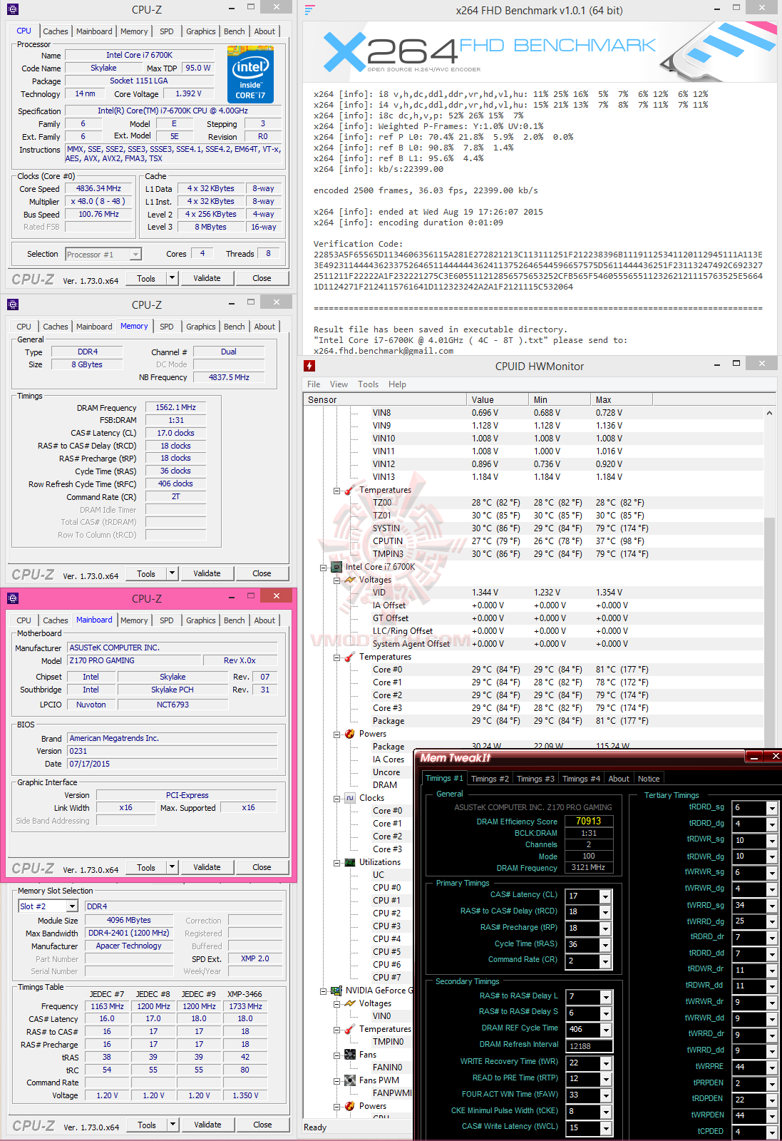The image size is (782, 1141).
Task: Click the CPU-Z icon in the top window title bar
Action: pyautogui.click(x=13, y=9)
